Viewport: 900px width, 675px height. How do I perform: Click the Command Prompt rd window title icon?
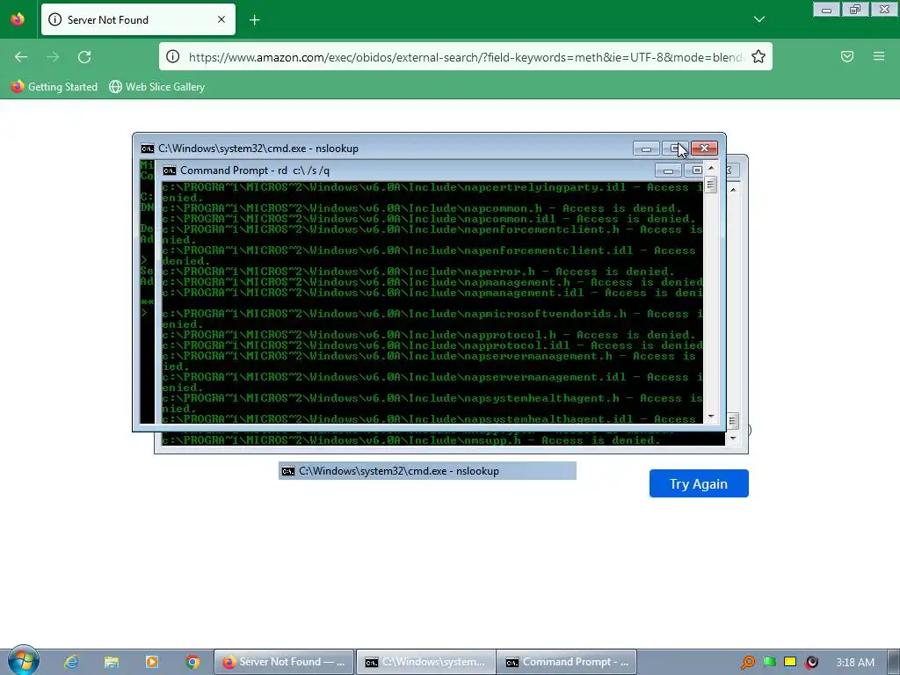(170, 171)
